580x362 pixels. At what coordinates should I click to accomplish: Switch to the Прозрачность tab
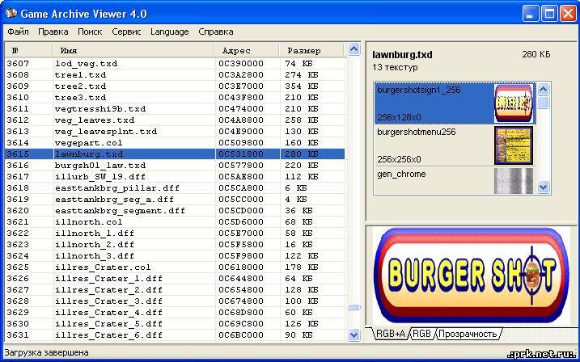point(468,334)
